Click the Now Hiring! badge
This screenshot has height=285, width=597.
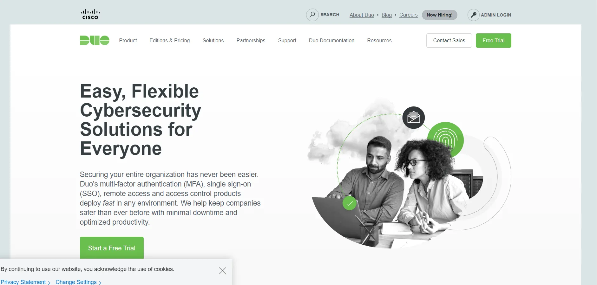click(x=439, y=15)
